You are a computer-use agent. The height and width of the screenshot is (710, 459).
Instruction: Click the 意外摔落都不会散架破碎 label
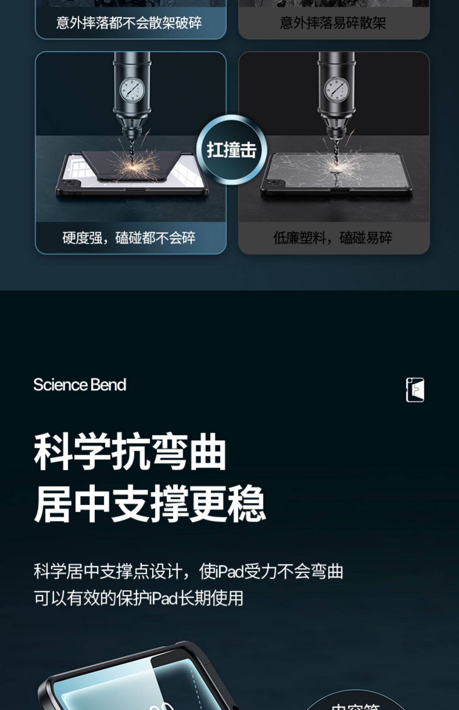pyautogui.click(x=129, y=23)
